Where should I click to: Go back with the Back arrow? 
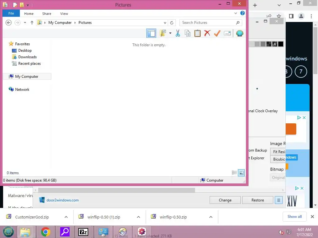tap(8, 22)
